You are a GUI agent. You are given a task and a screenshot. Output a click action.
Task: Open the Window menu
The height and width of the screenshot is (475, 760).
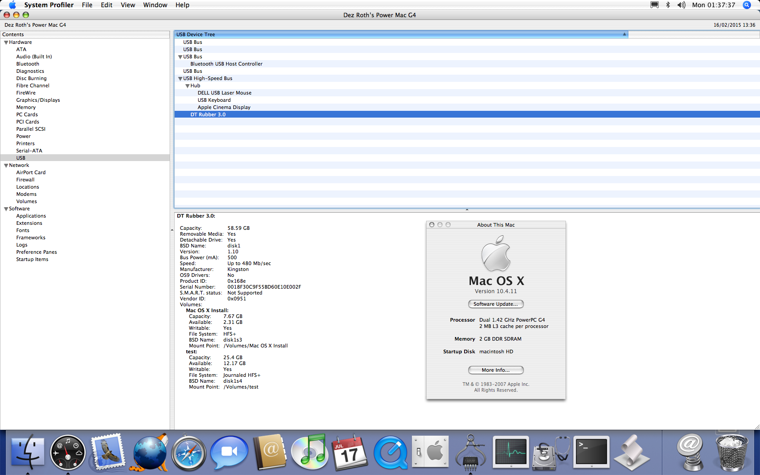155,5
